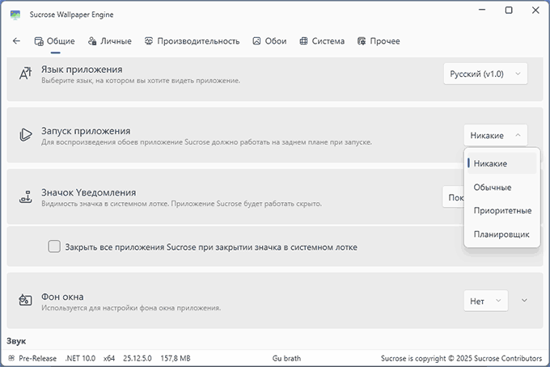Click the back arrow icon

pos(16,41)
